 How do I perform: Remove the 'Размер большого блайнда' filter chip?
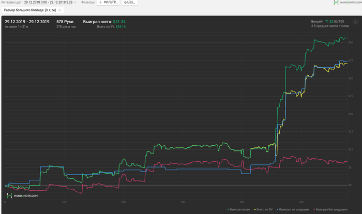click(x=59, y=10)
